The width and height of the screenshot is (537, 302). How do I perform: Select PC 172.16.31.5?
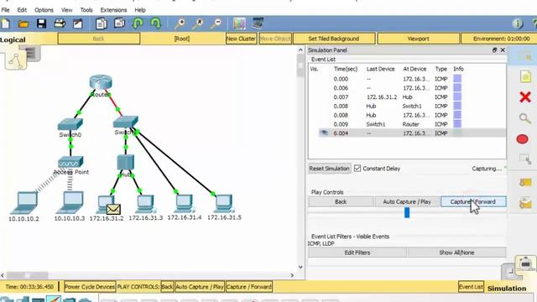point(224,204)
